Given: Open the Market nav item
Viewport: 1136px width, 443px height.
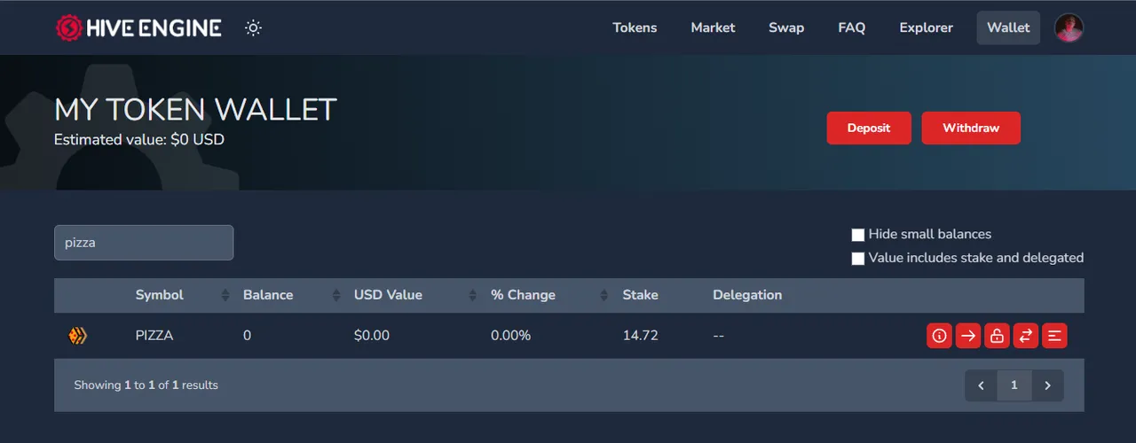Looking at the screenshot, I should [713, 27].
